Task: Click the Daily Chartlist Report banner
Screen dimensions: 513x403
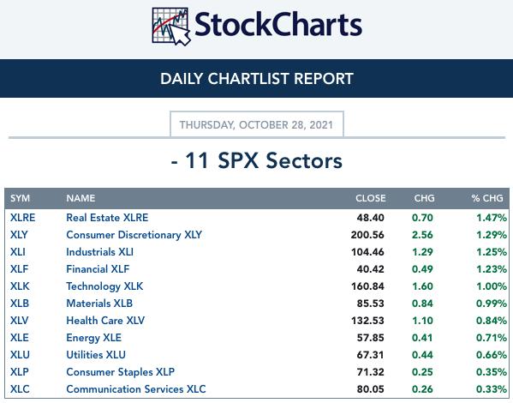Action: click(x=257, y=78)
